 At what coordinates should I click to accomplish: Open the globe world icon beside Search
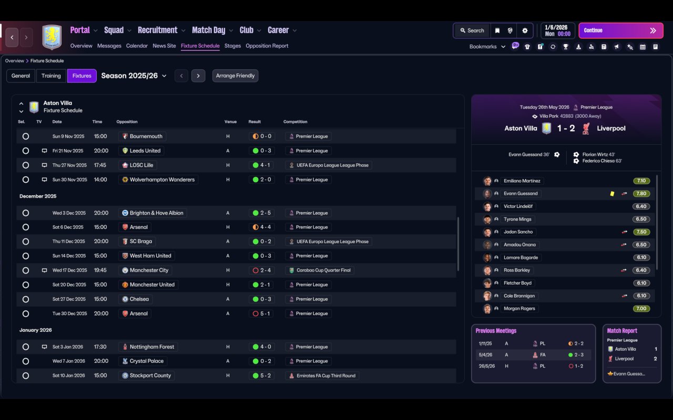point(510,30)
